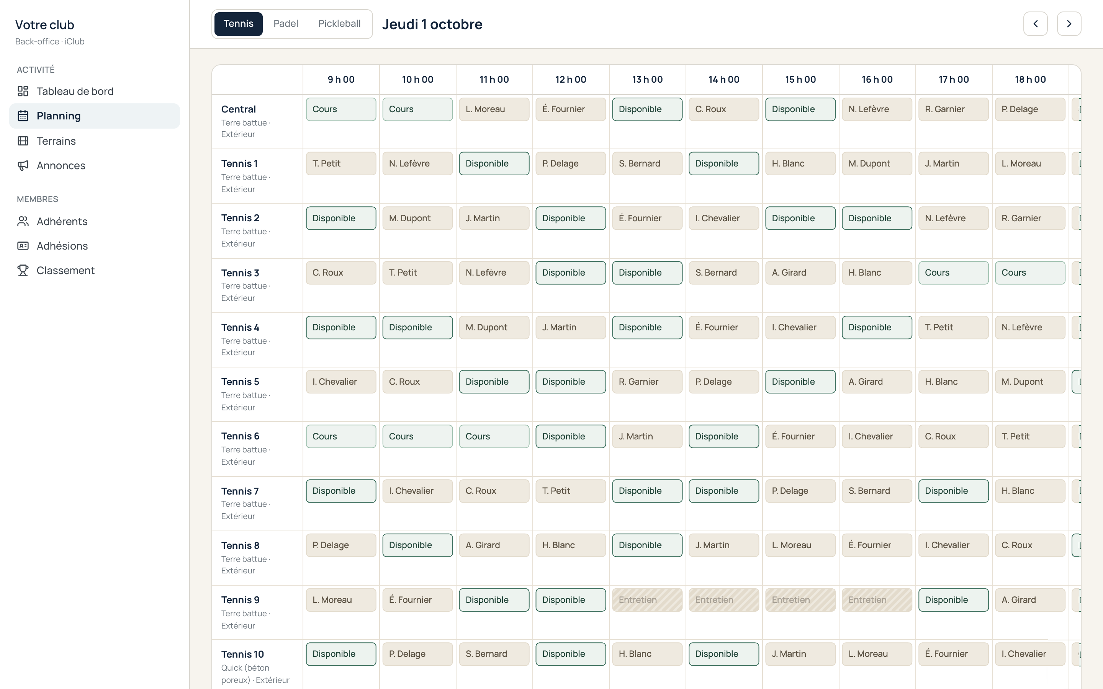1103x689 pixels.
Task: Open Cours slot on Tennis 3 at 17 h 00
Action: [x=954, y=273]
